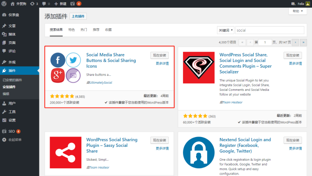The height and width of the screenshot is (176, 312).
Task: Open Settings sidebar icon
Action: click(4, 120)
